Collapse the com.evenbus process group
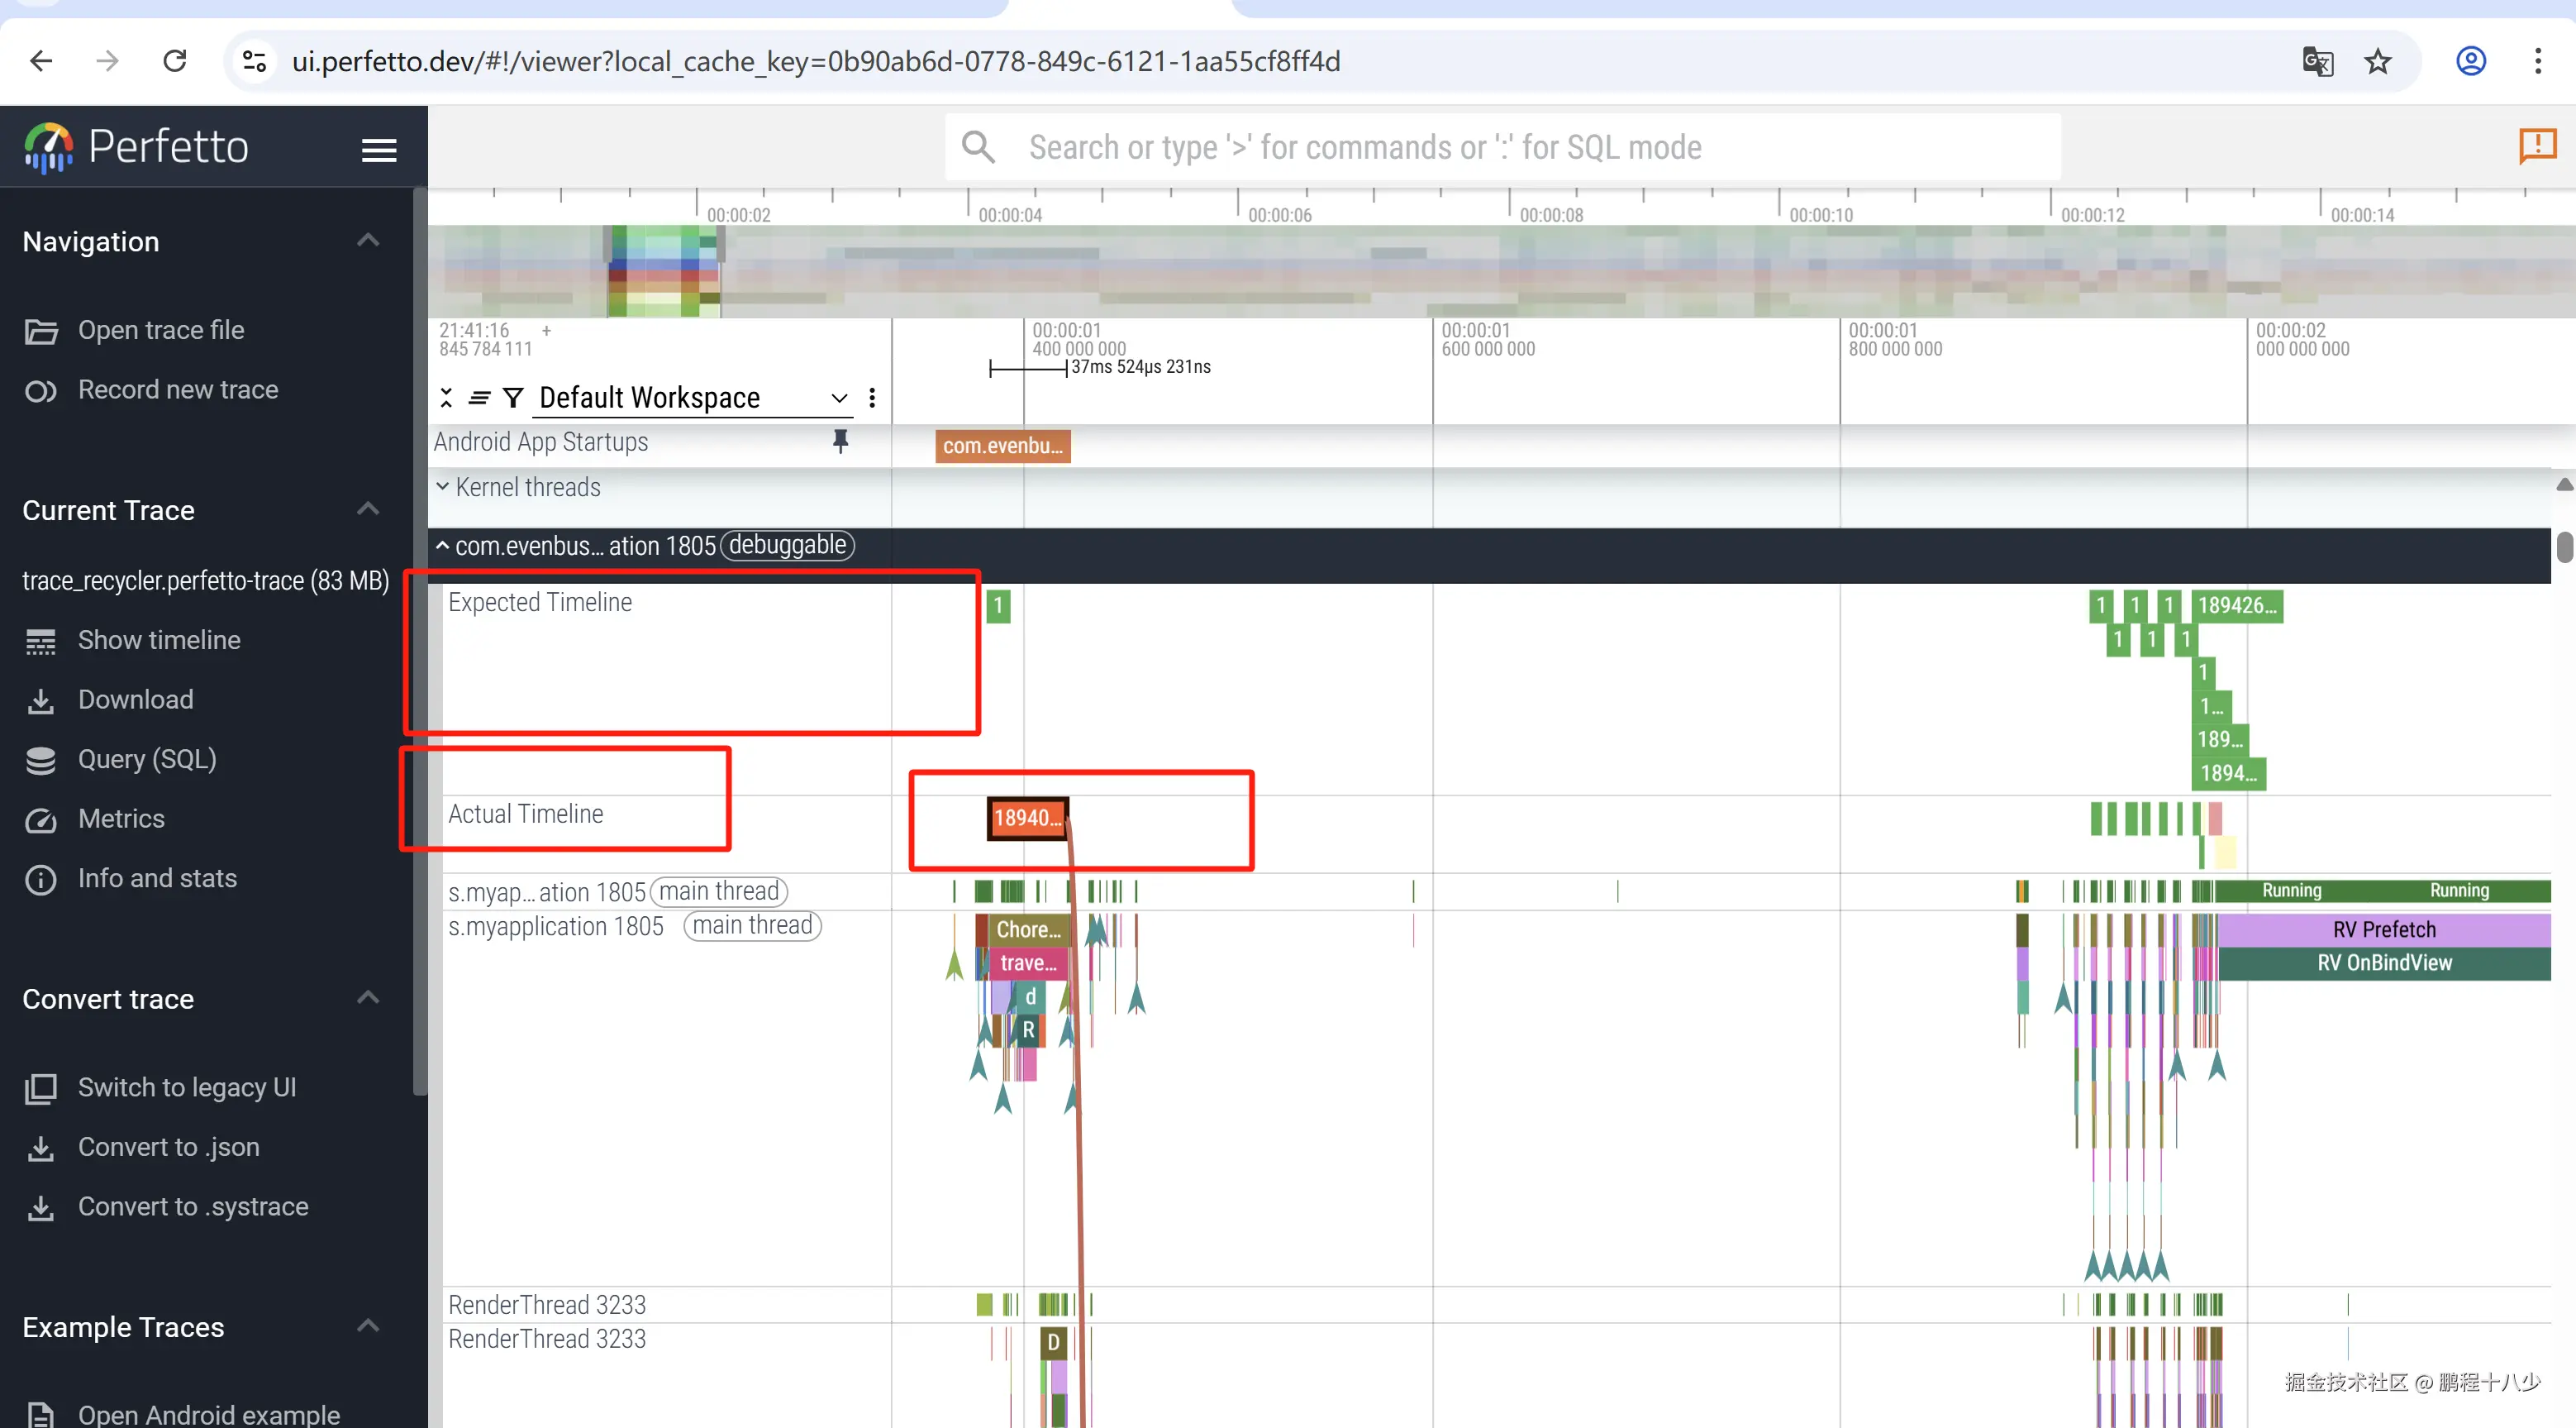Viewport: 2576px width, 1428px height. tap(442, 546)
